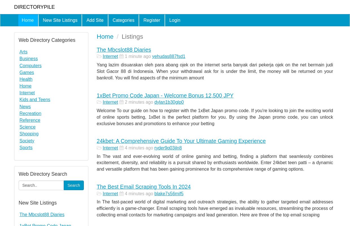Image resolution: width=350 pixels, height=226 pixels.
Task: Open the Internet category in sidebar list
Action: [27, 93]
